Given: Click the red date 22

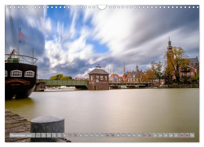Looking at the screenshot, I should (150, 135).
